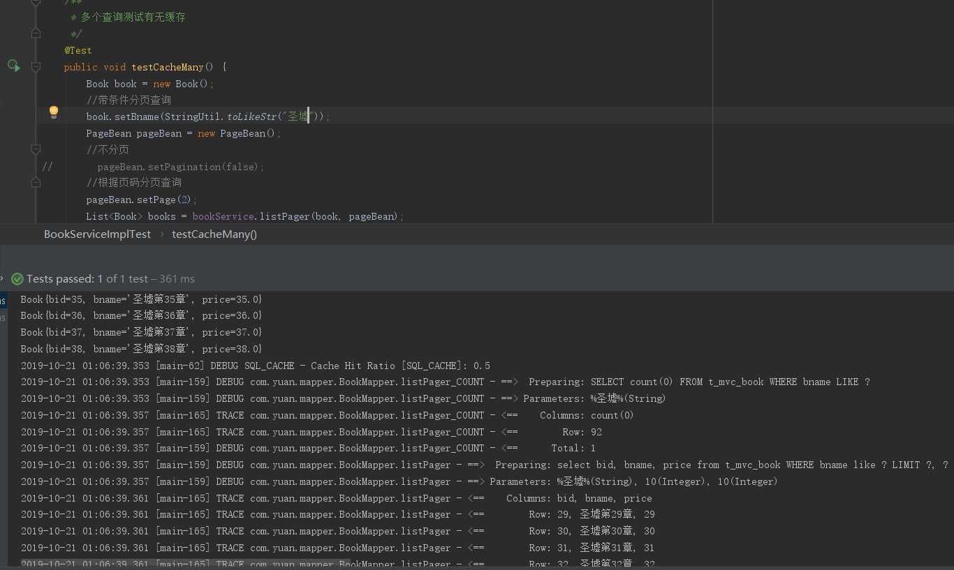Click console output line Book{bid=35}

[x=142, y=299]
